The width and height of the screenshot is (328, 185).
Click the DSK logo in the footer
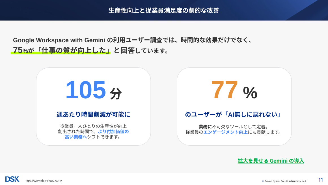coord(12,179)
